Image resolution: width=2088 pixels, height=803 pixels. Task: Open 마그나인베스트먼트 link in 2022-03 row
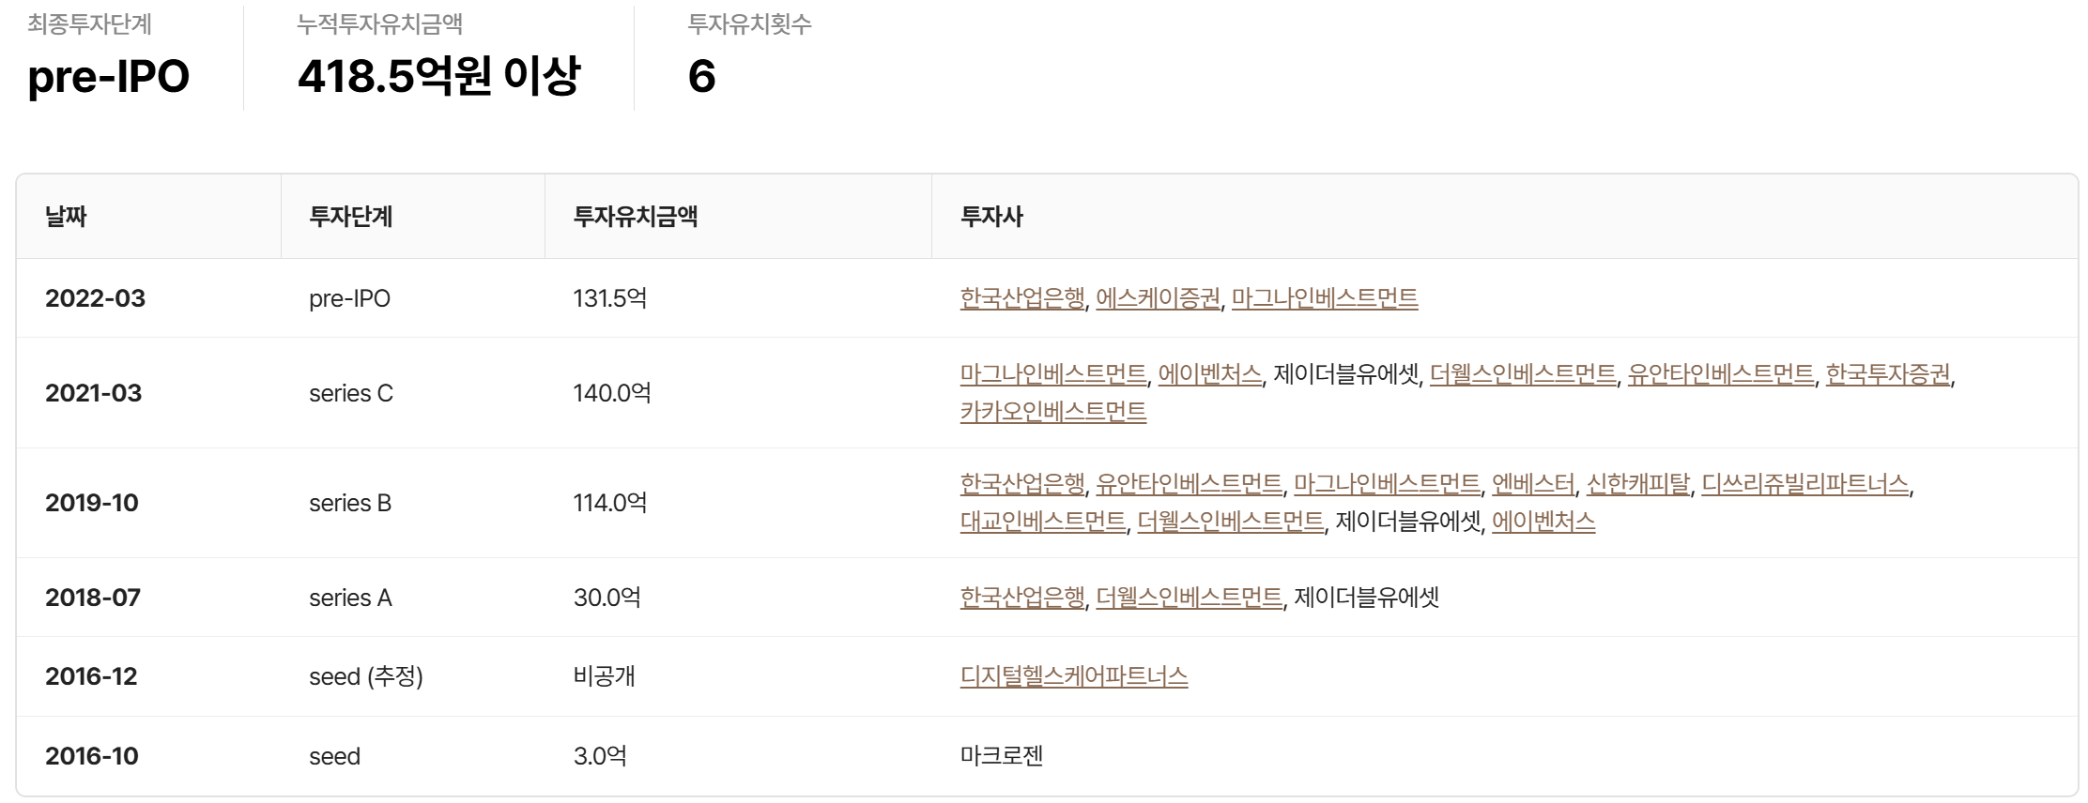click(x=1324, y=298)
